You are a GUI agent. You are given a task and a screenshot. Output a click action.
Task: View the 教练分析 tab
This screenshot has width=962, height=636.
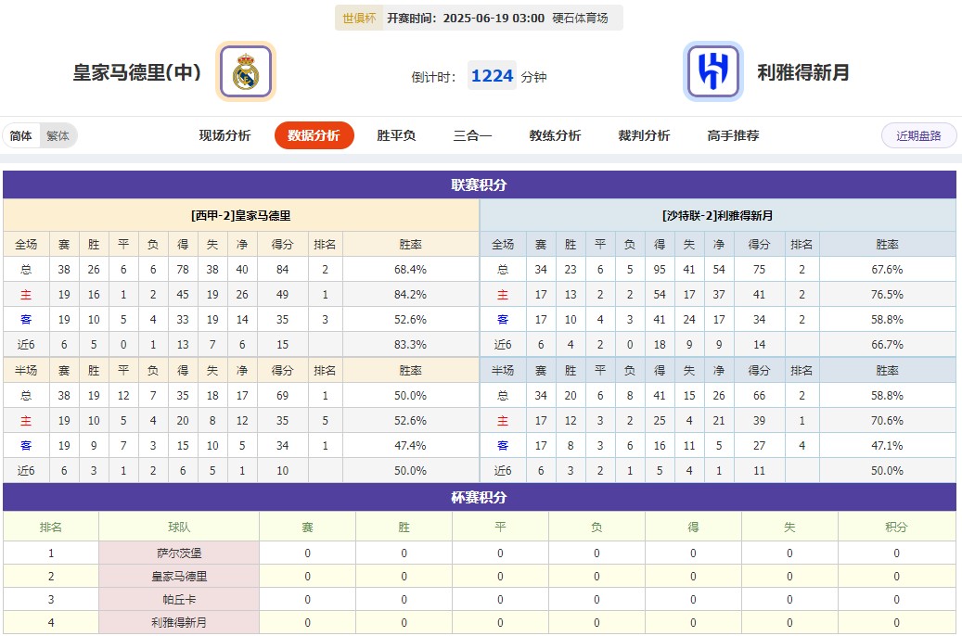tap(554, 134)
